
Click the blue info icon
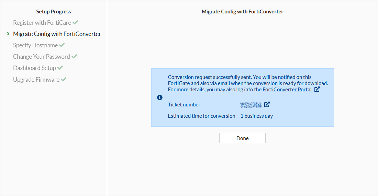coord(160,97)
